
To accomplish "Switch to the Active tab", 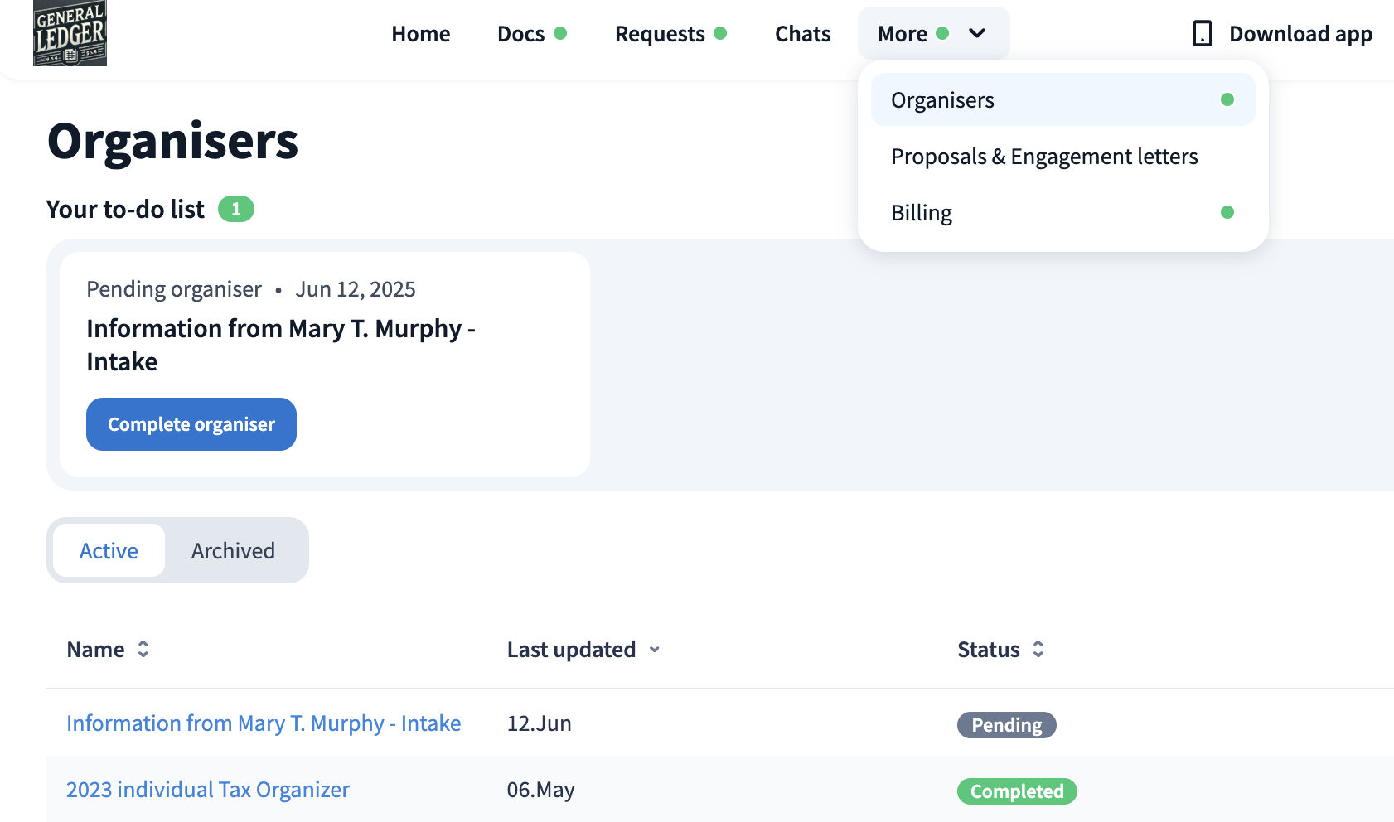I will [109, 551].
